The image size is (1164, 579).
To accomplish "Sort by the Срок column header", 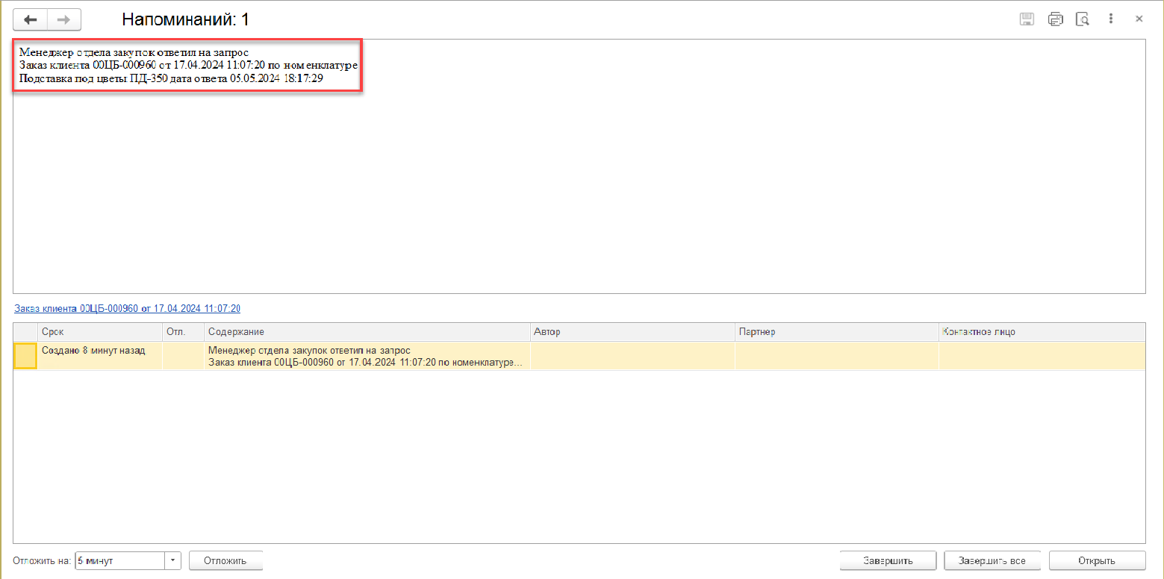I will pos(99,332).
